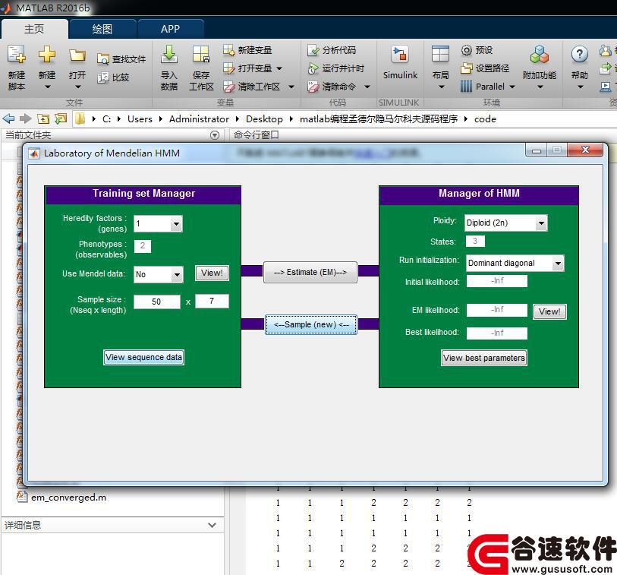This screenshot has height=575, width=617.
Task: Click the Estimate (EM) button
Action: point(310,272)
